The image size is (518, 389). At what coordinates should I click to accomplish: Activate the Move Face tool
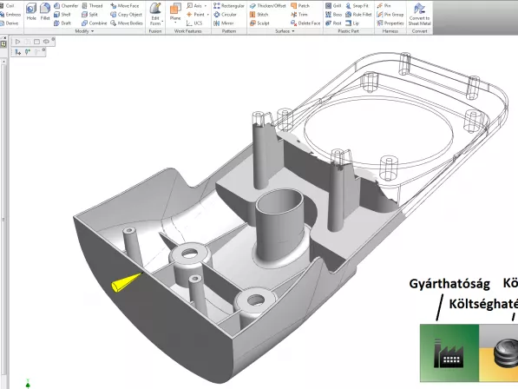tap(125, 5)
